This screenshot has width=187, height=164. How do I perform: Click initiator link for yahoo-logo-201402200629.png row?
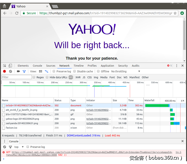99,119
